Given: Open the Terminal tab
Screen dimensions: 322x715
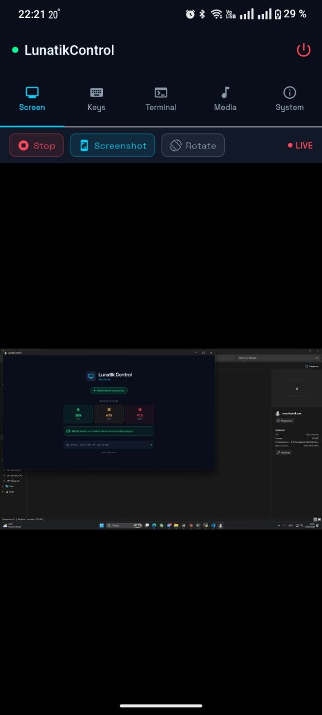Looking at the screenshot, I should pos(161,99).
